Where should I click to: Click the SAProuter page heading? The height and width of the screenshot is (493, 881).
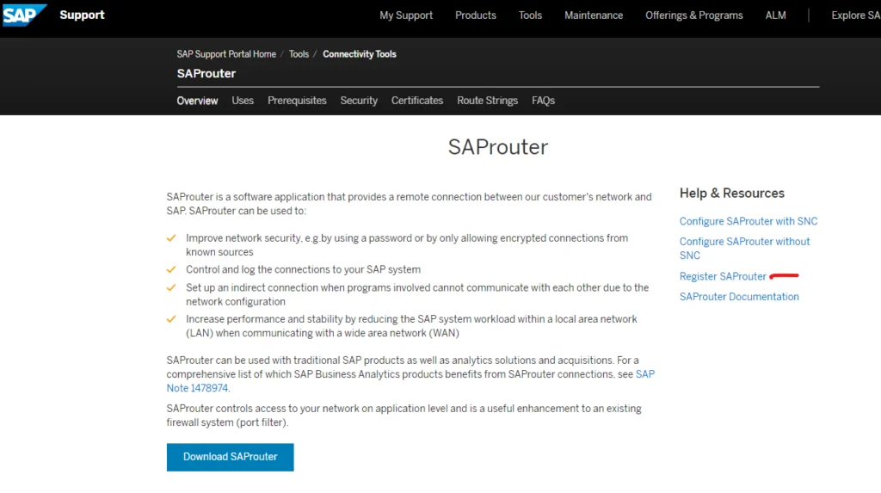tap(498, 147)
